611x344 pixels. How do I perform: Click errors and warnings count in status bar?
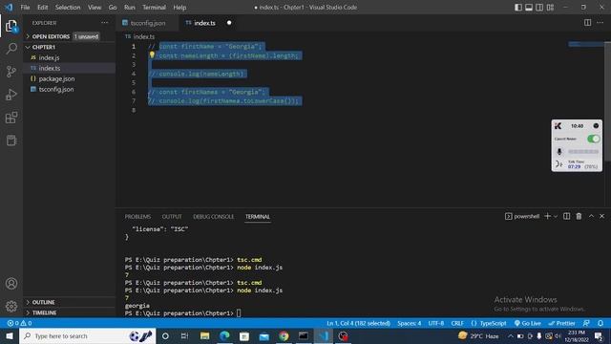19,323
